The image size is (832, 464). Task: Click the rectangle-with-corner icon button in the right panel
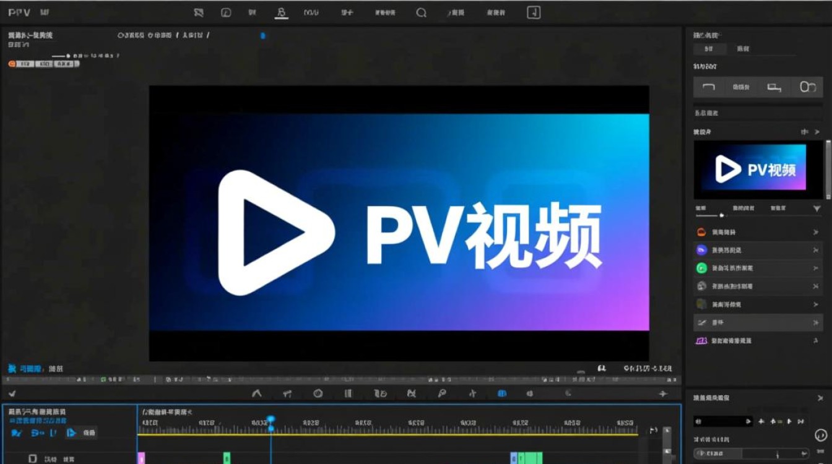point(774,87)
